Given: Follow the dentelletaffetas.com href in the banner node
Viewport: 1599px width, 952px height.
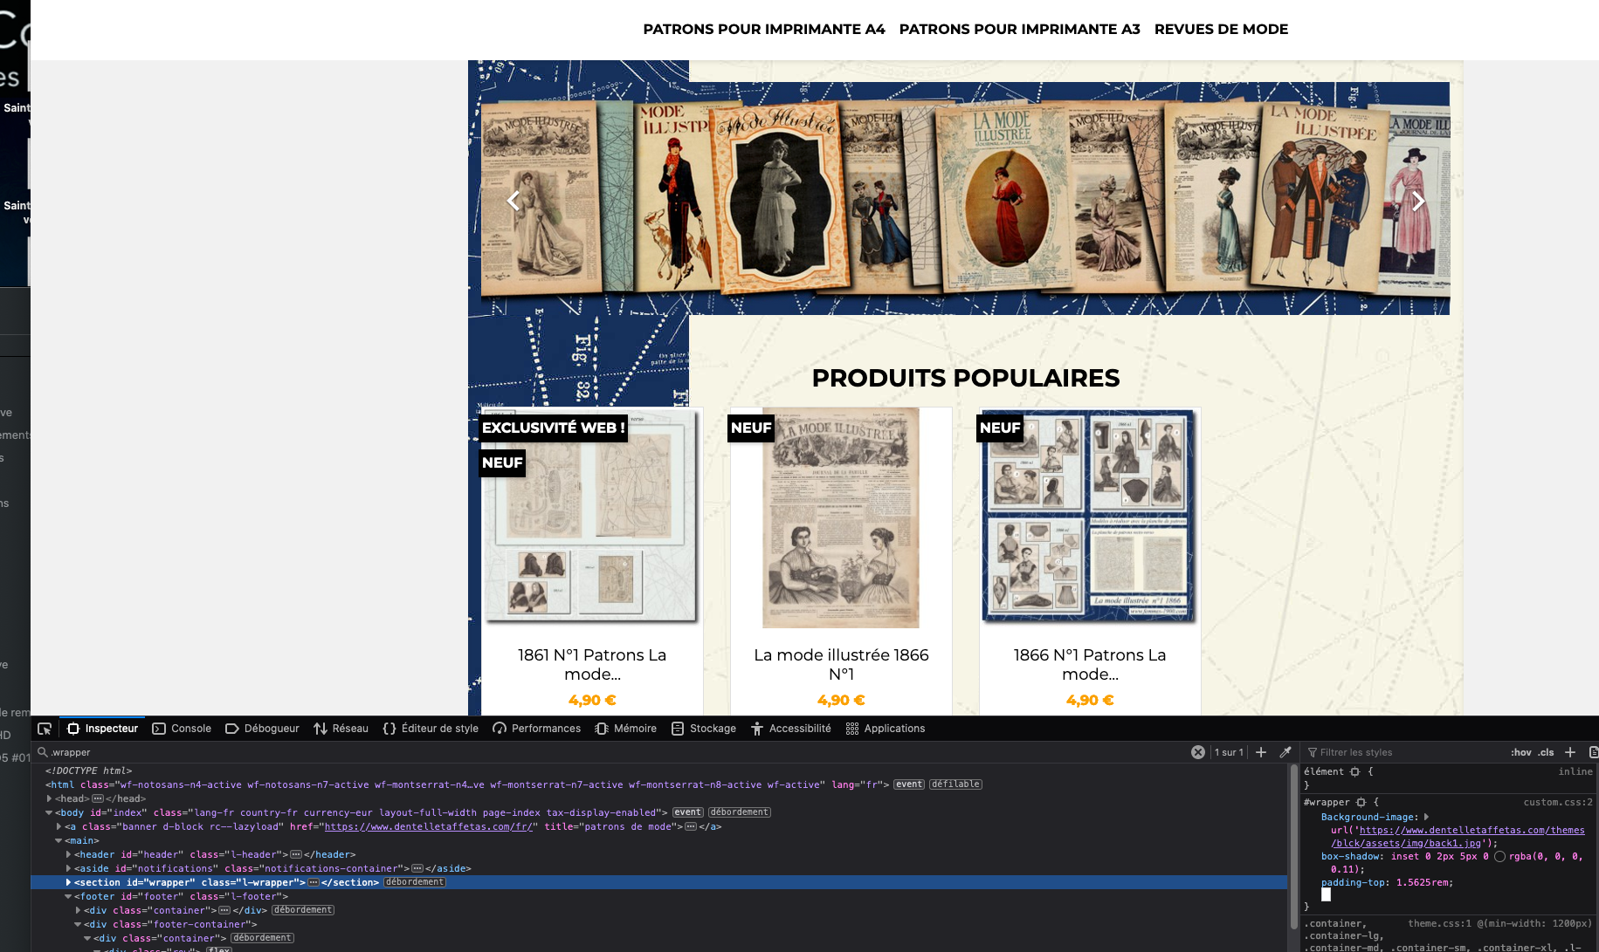Looking at the screenshot, I should click(x=429, y=826).
